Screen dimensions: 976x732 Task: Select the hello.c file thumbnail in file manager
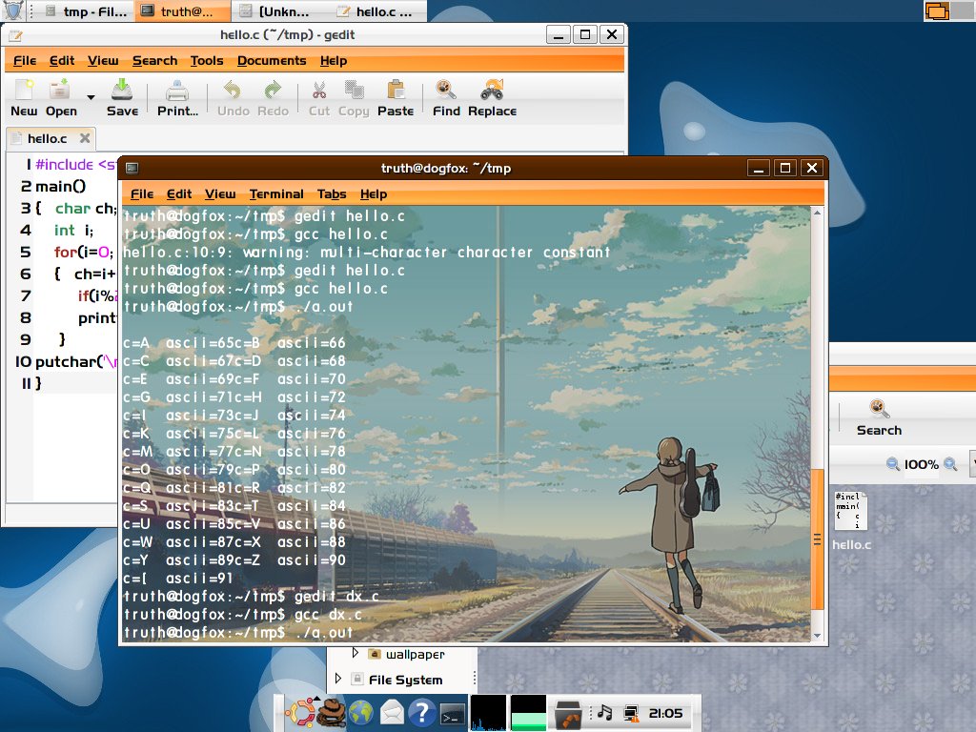(851, 511)
